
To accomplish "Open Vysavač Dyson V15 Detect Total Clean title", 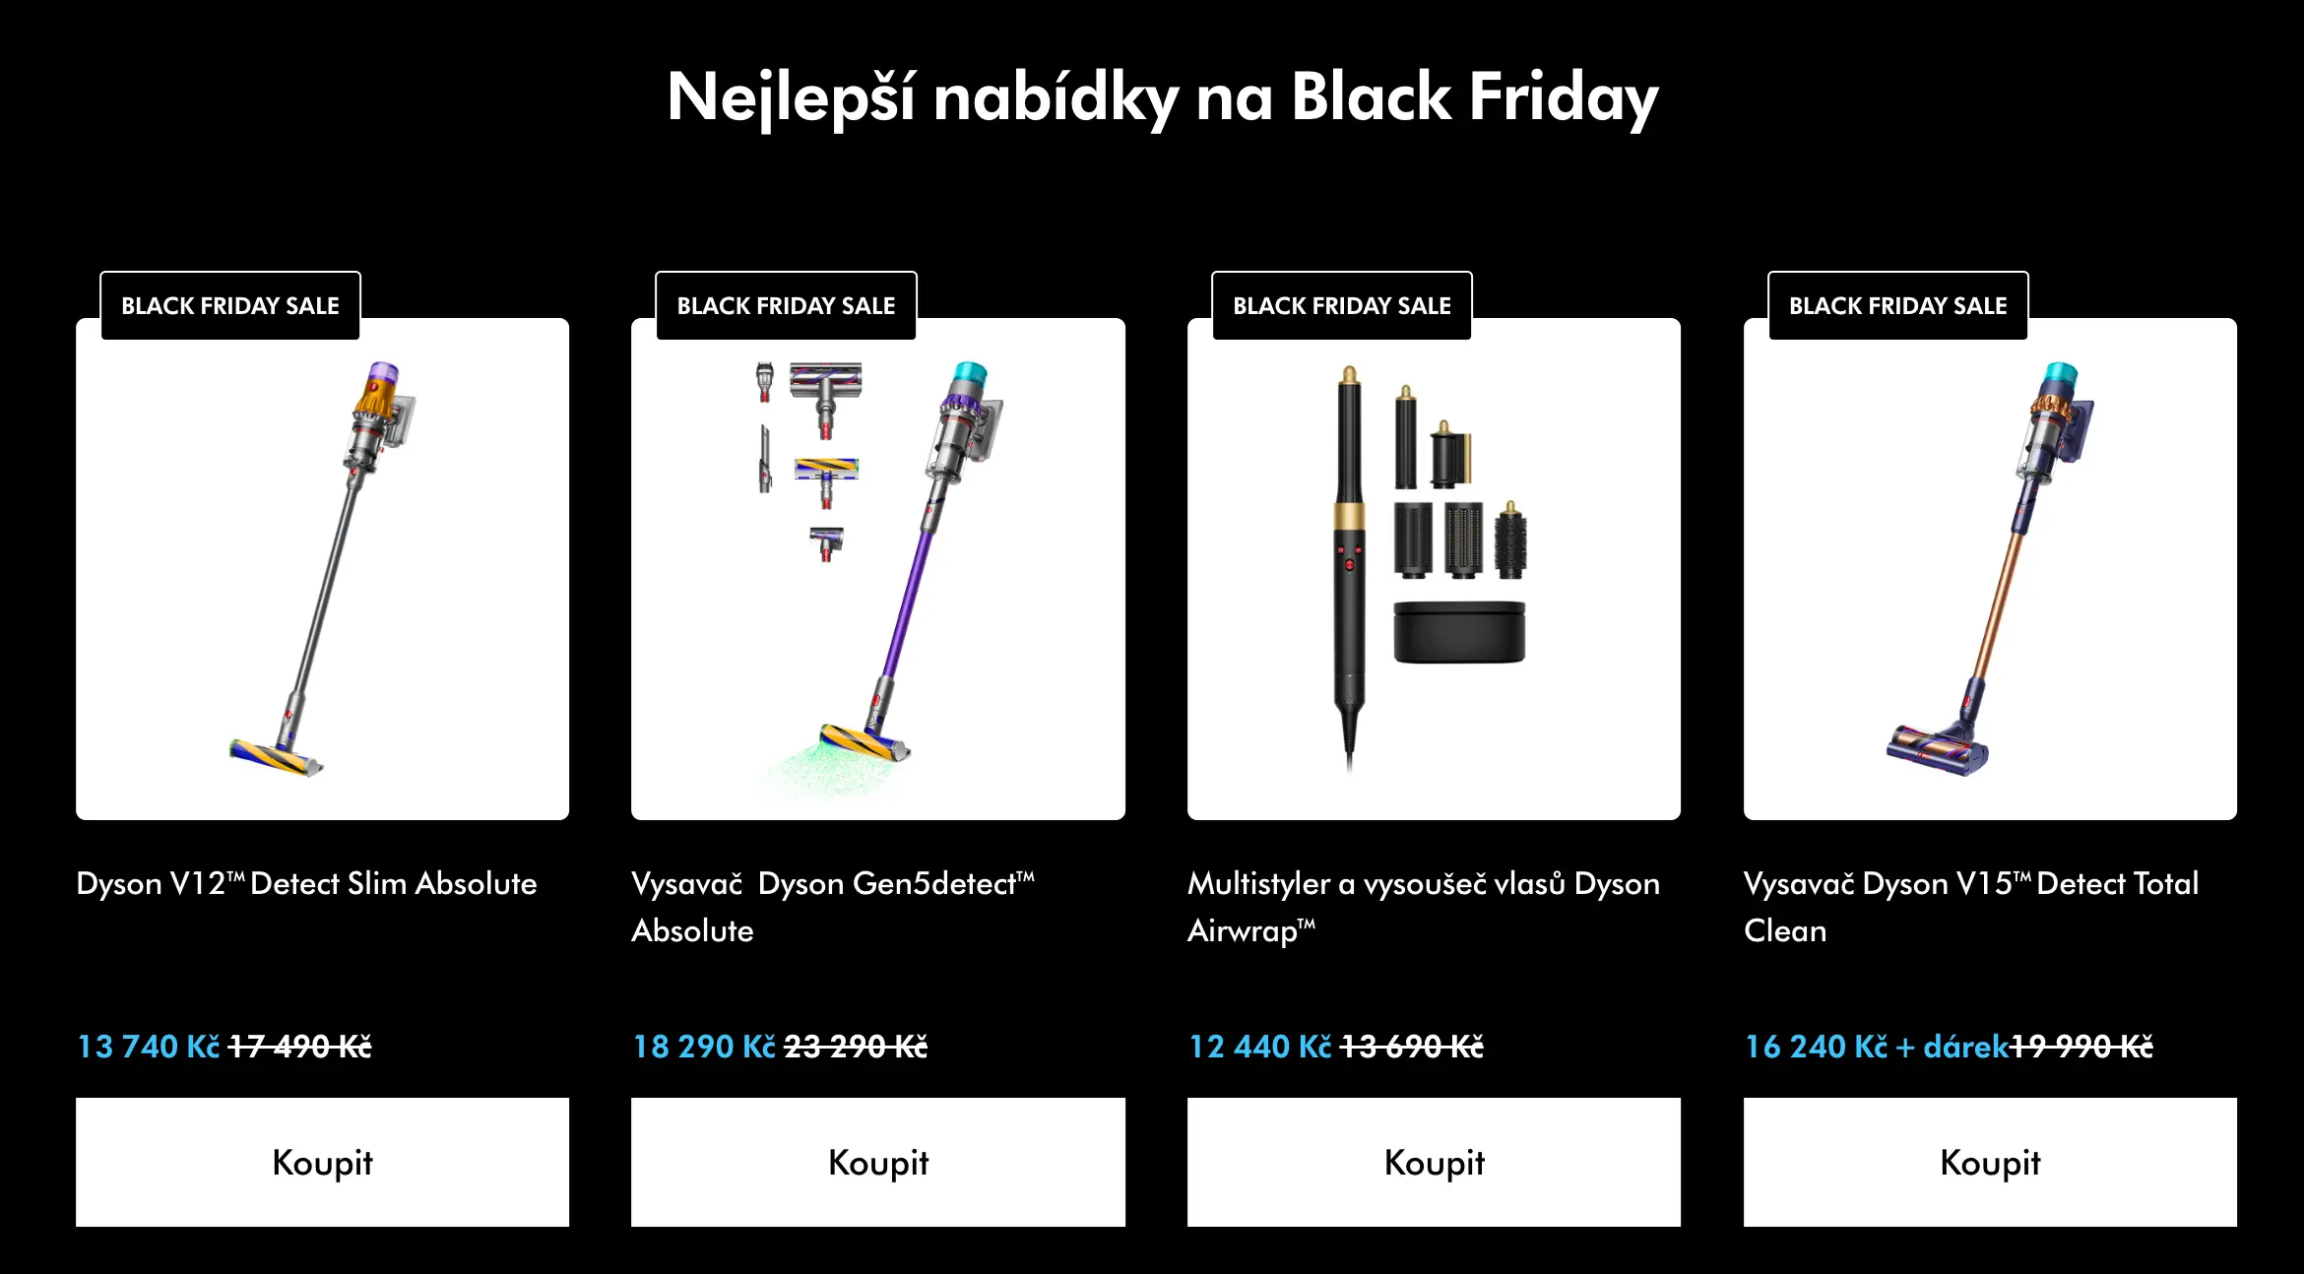I will pyautogui.click(x=1970, y=906).
